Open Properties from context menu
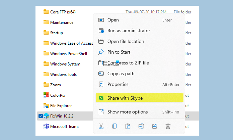 coord(139,84)
